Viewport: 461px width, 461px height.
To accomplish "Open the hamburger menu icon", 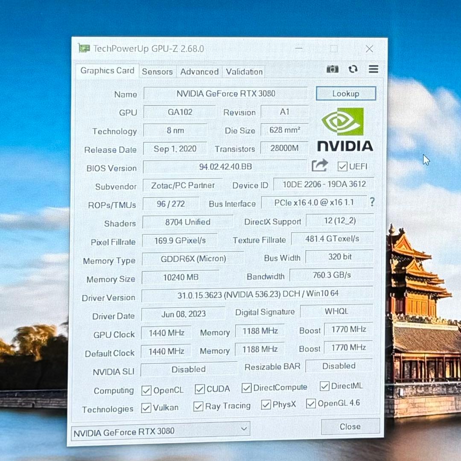I will coord(373,69).
